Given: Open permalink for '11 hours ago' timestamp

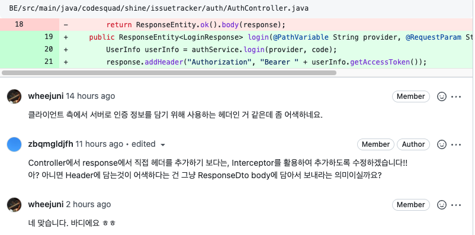Looking at the screenshot, I should click(99, 144).
